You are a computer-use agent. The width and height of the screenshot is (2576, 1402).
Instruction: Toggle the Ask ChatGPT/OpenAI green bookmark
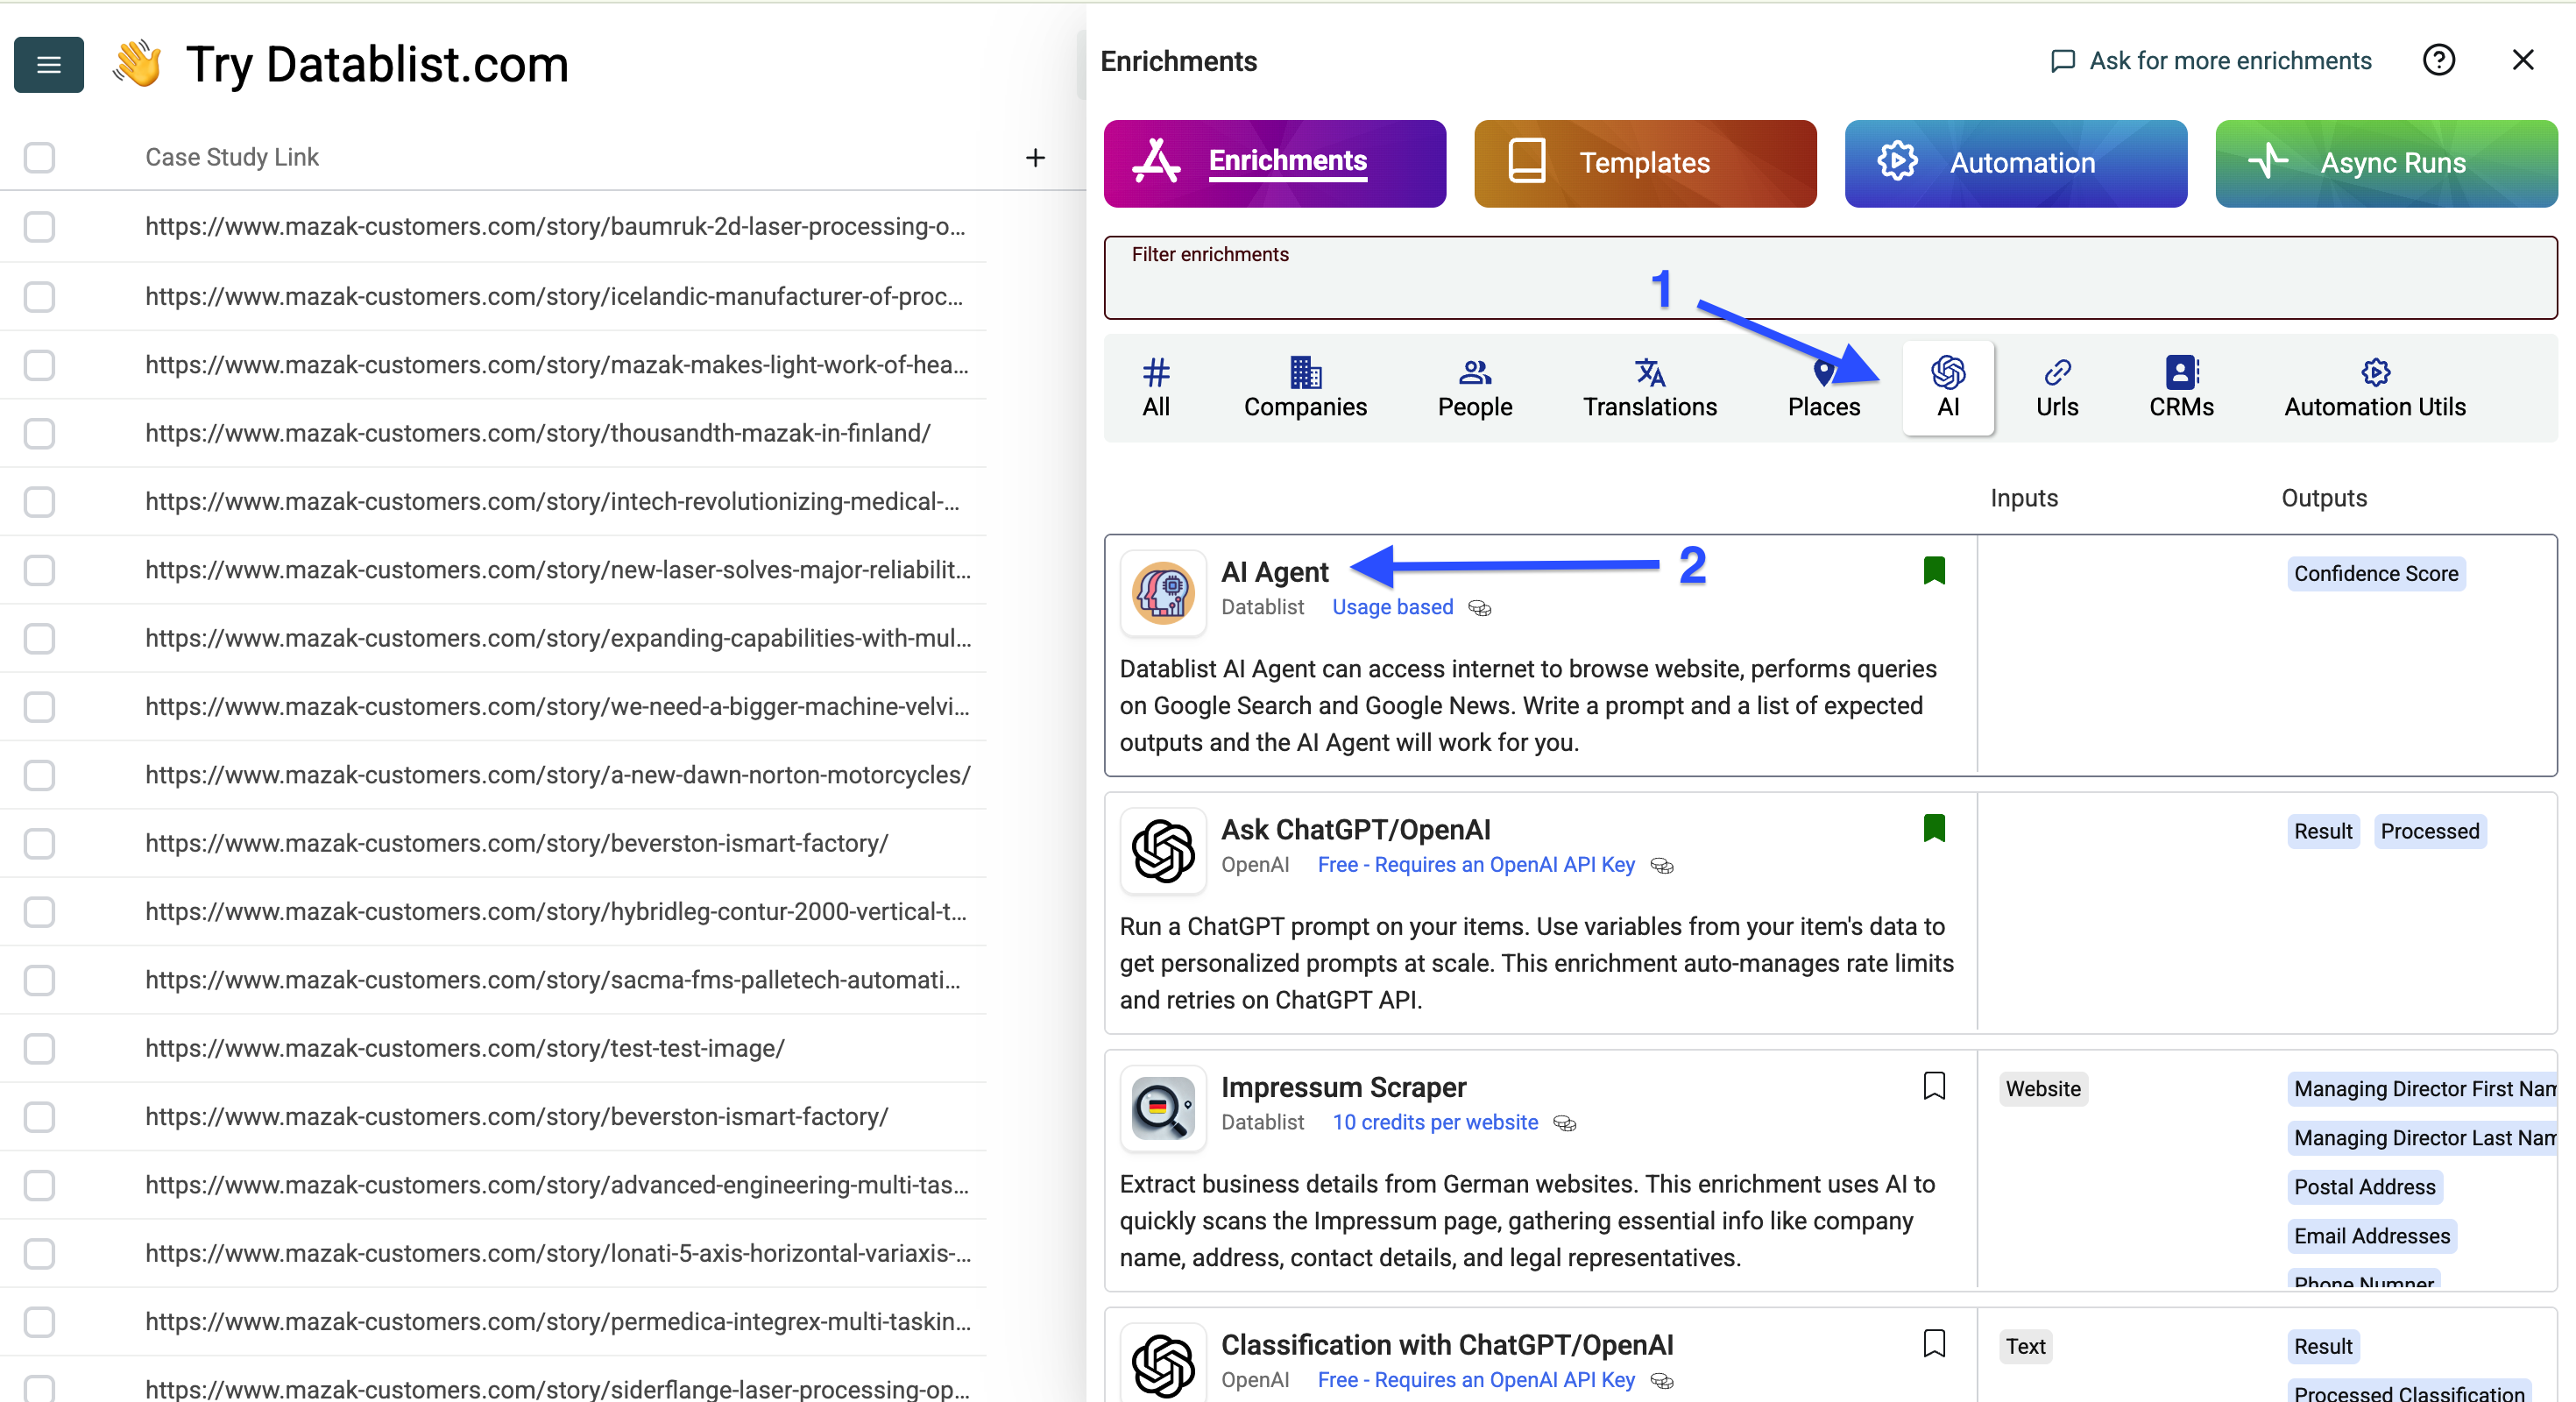[1934, 828]
